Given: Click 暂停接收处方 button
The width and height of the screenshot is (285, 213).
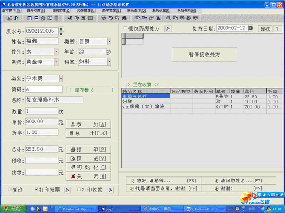Looking at the screenshot, I should coord(204,55).
